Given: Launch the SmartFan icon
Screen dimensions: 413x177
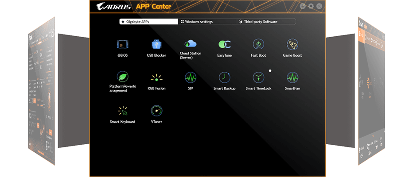Looking at the screenshot, I should [292, 77].
